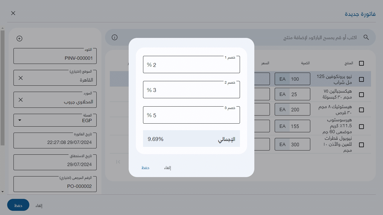Check the هيرسوستوب row checkbox

pos(361,126)
